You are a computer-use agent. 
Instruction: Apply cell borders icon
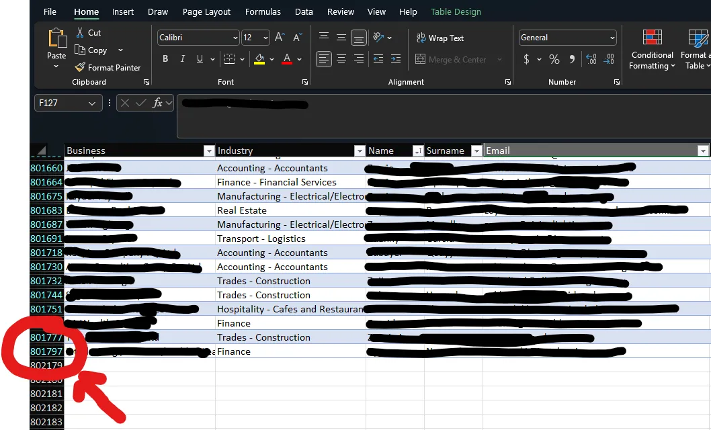(229, 59)
